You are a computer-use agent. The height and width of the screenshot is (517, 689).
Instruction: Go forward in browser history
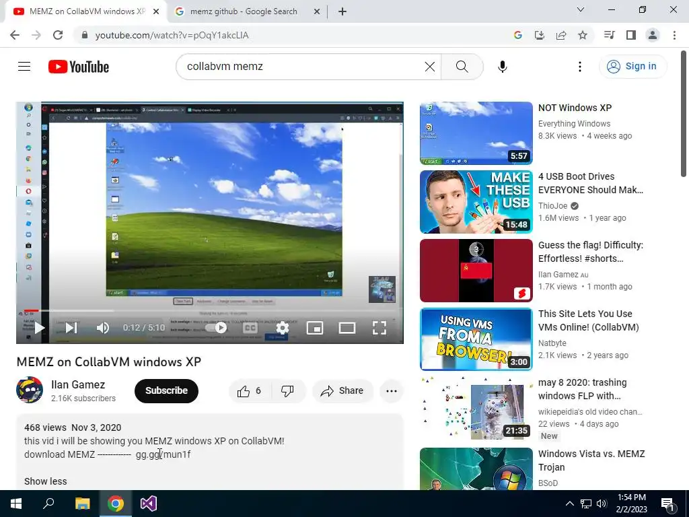click(x=36, y=35)
